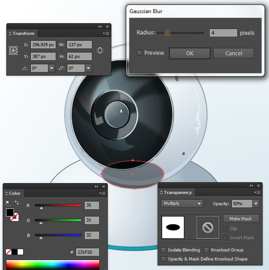Open the Transform panel flyout menu icon
269x270 pixels.
(106, 33)
